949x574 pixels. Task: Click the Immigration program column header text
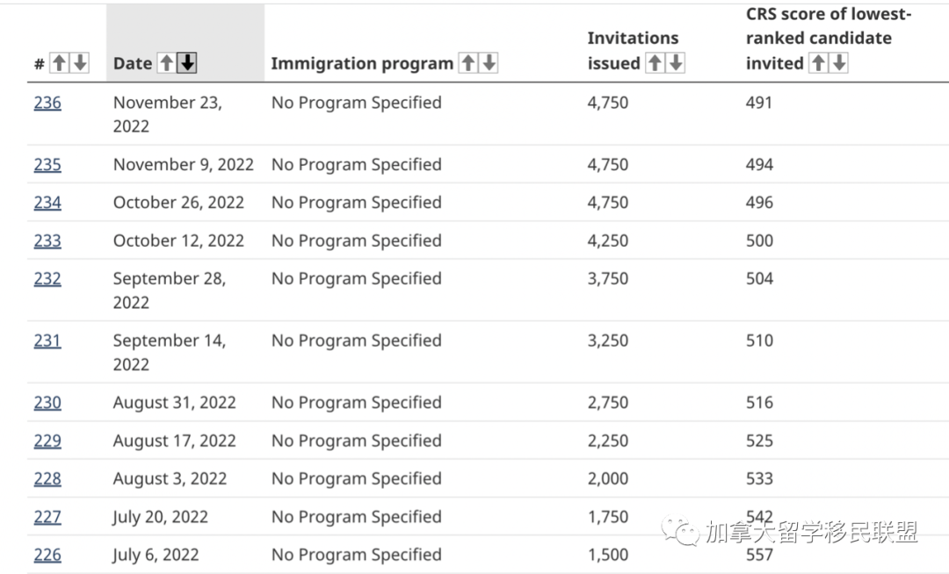361,63
